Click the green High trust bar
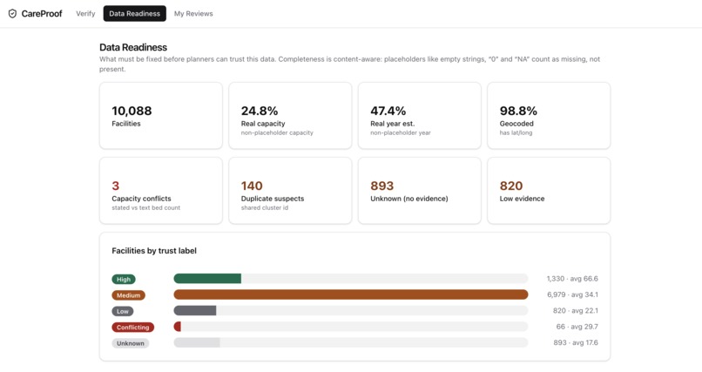 point(207,279)
